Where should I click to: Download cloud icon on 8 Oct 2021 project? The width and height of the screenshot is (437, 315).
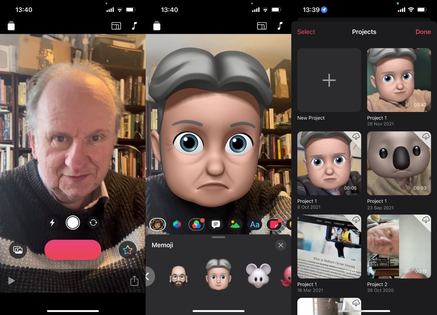(356, 137)
